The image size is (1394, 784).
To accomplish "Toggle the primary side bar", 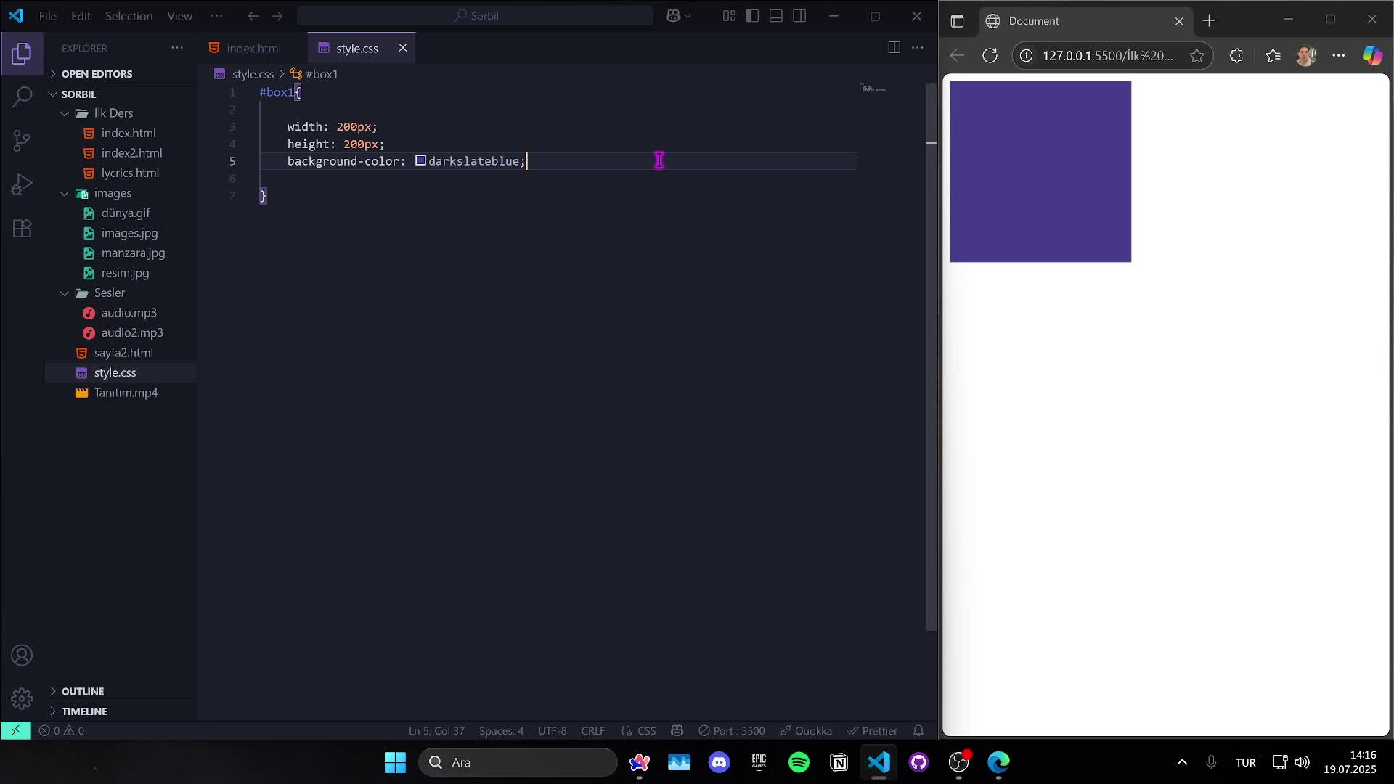I will tap(752, 16).
